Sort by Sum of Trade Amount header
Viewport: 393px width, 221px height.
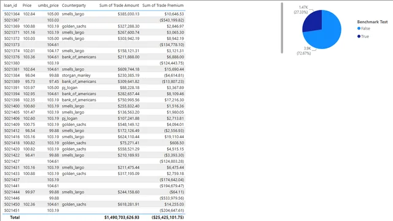pyautogui.click(x=119, y=6)
